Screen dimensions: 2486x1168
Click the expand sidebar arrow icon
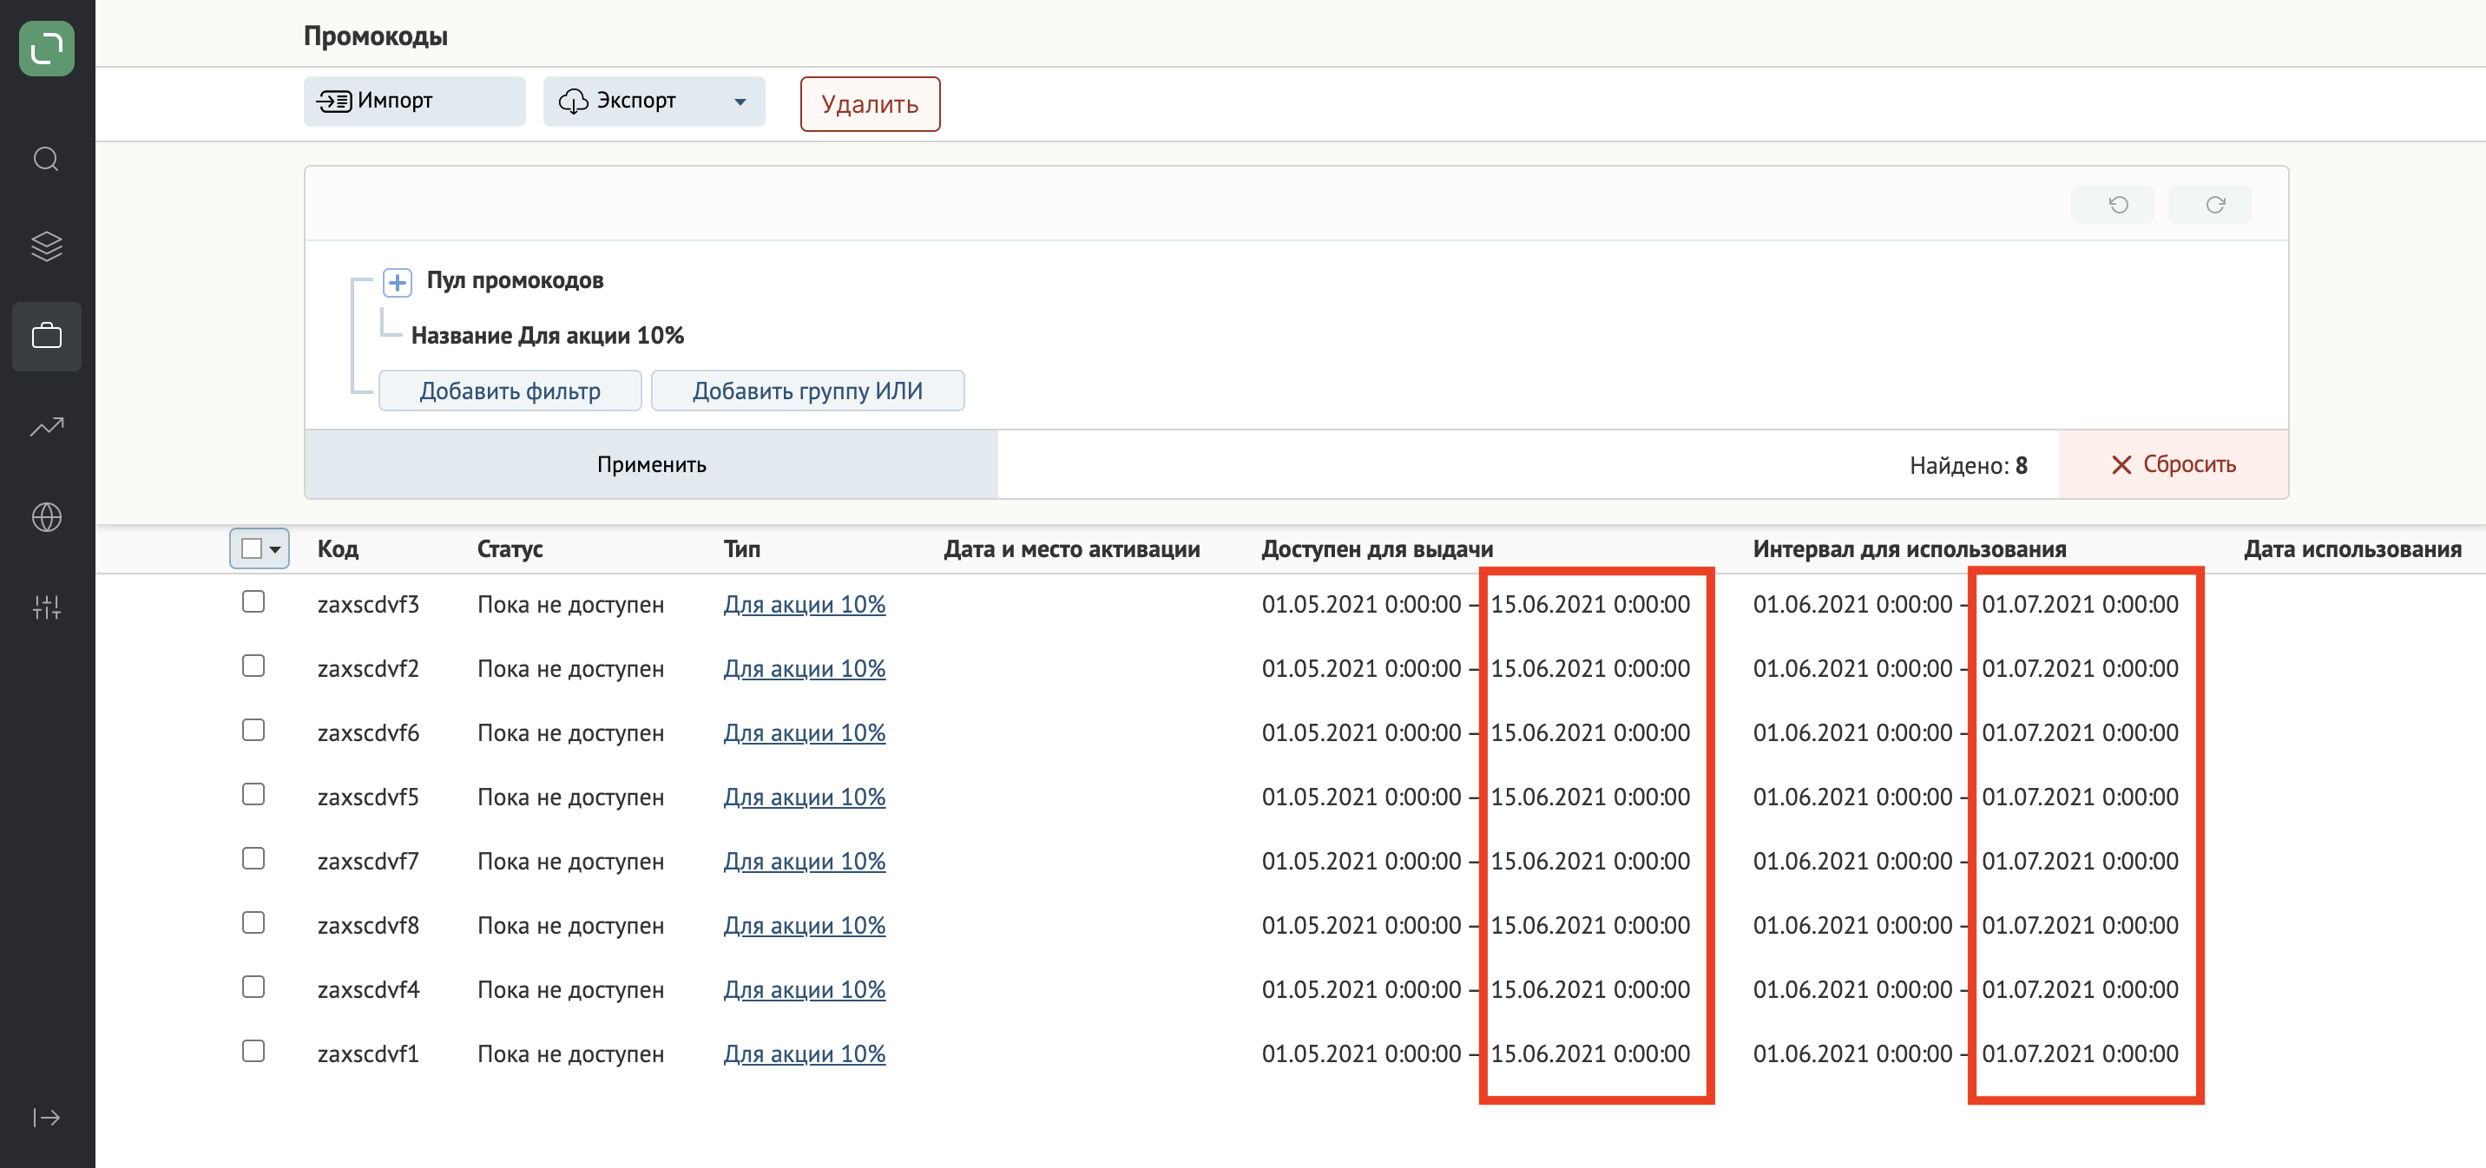point(46,1117)
